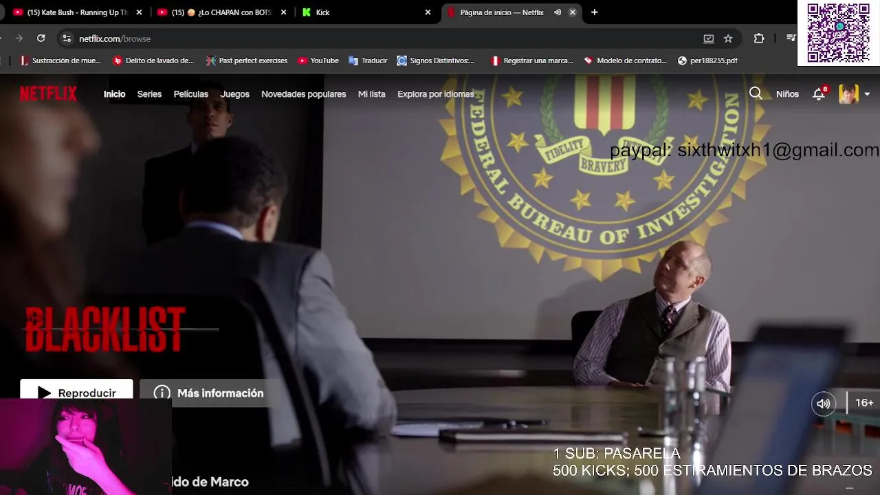Open the notifications bell
Screen dimensions: 880x495
pyautogui.click(x=819, y=94)
